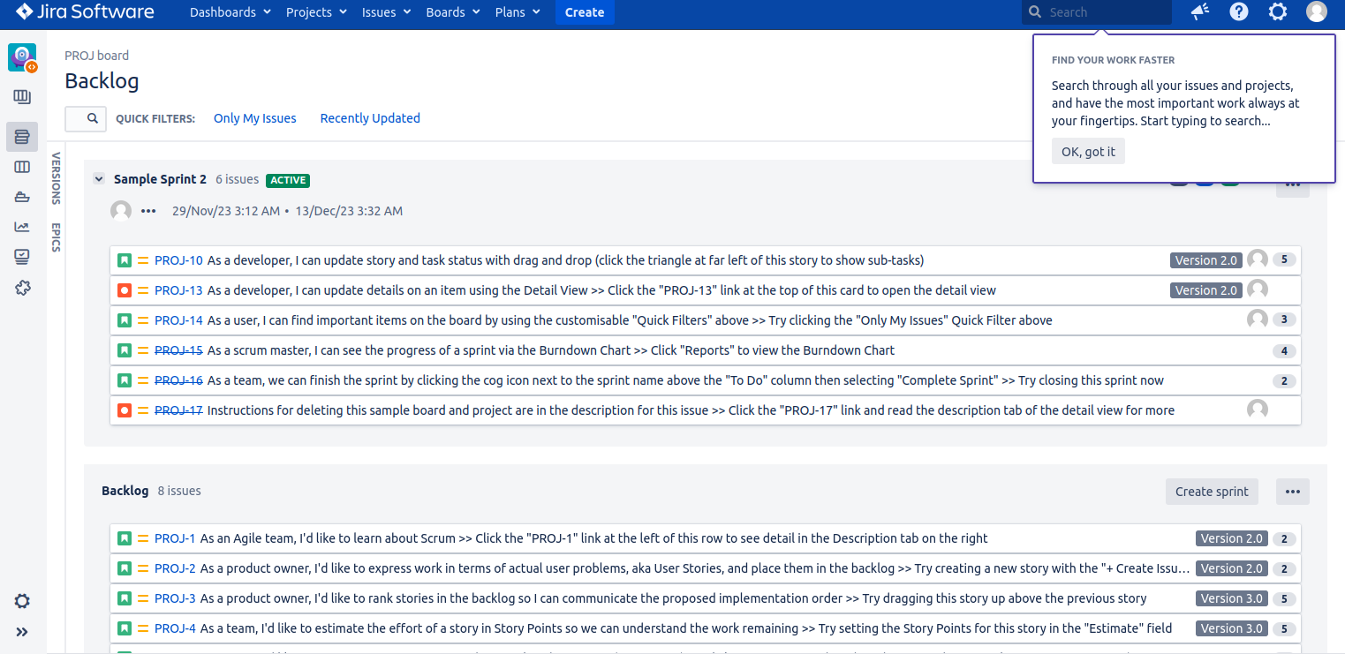The height and width of the screenshot is (654, 1345).
Task: Click the PROJ board breadcrumb text
Action: pyautogui.click(x=96, y=56)
